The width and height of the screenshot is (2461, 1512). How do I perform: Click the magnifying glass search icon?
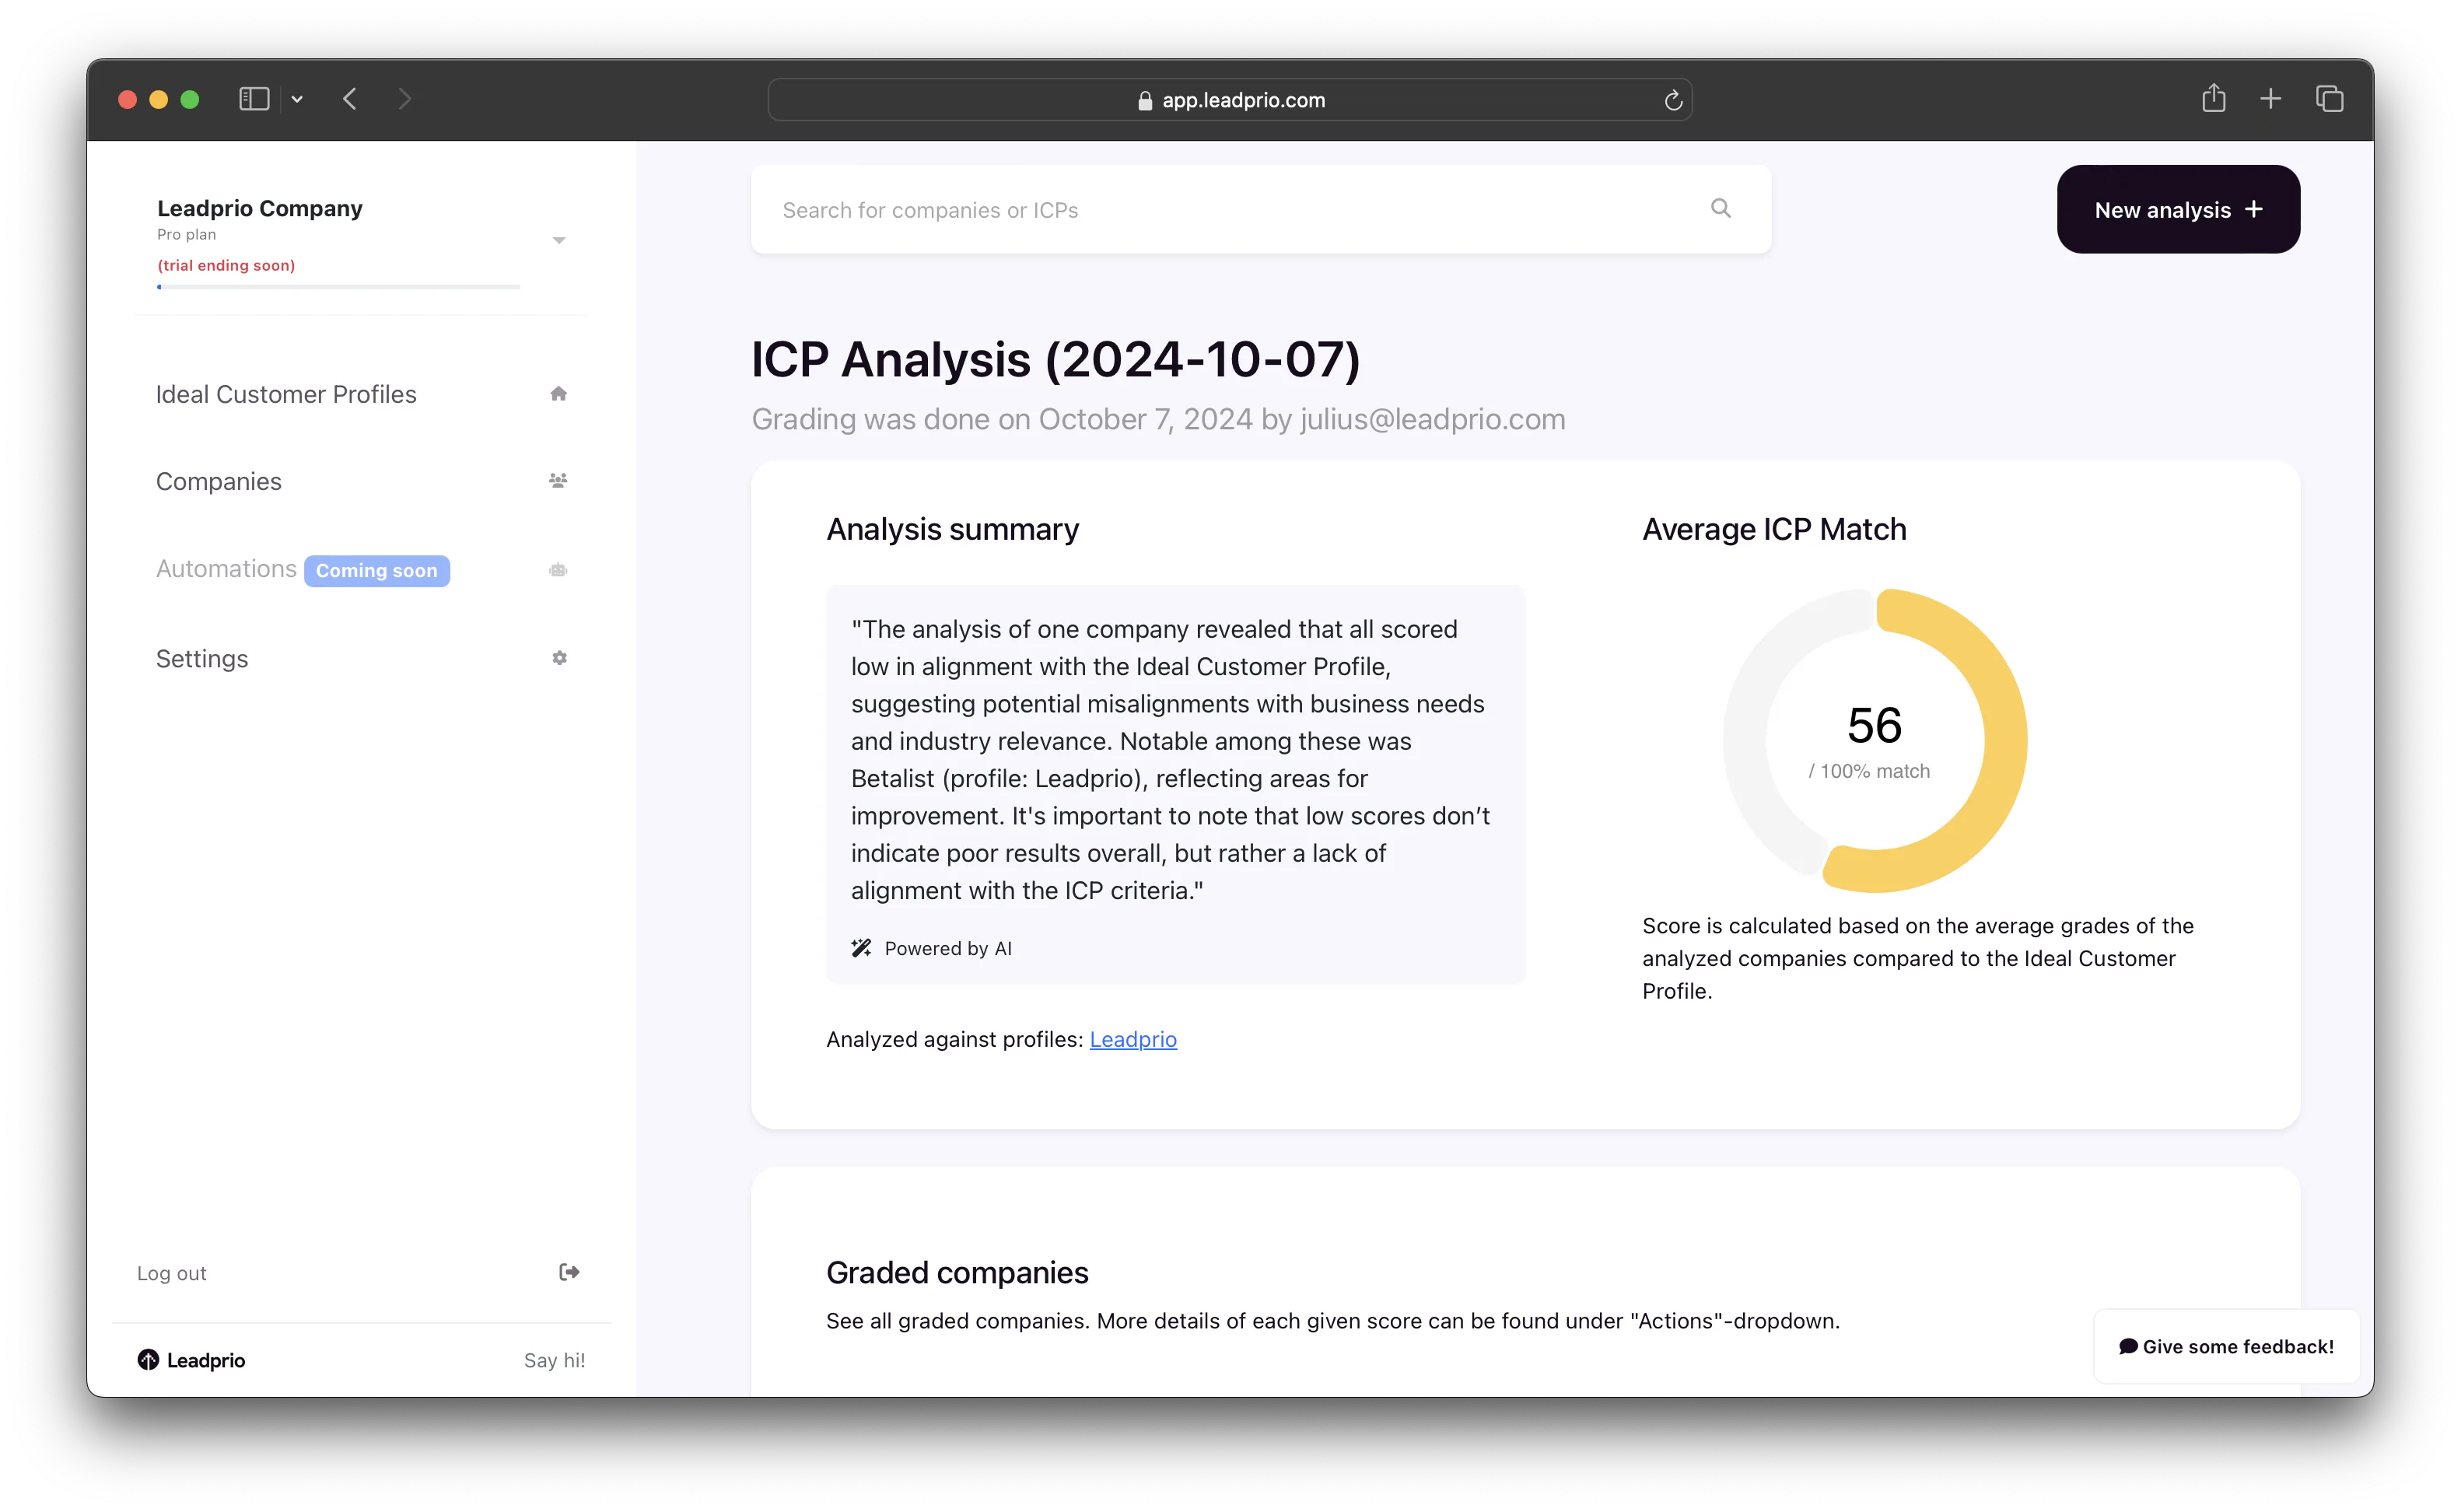[1721, 208]
